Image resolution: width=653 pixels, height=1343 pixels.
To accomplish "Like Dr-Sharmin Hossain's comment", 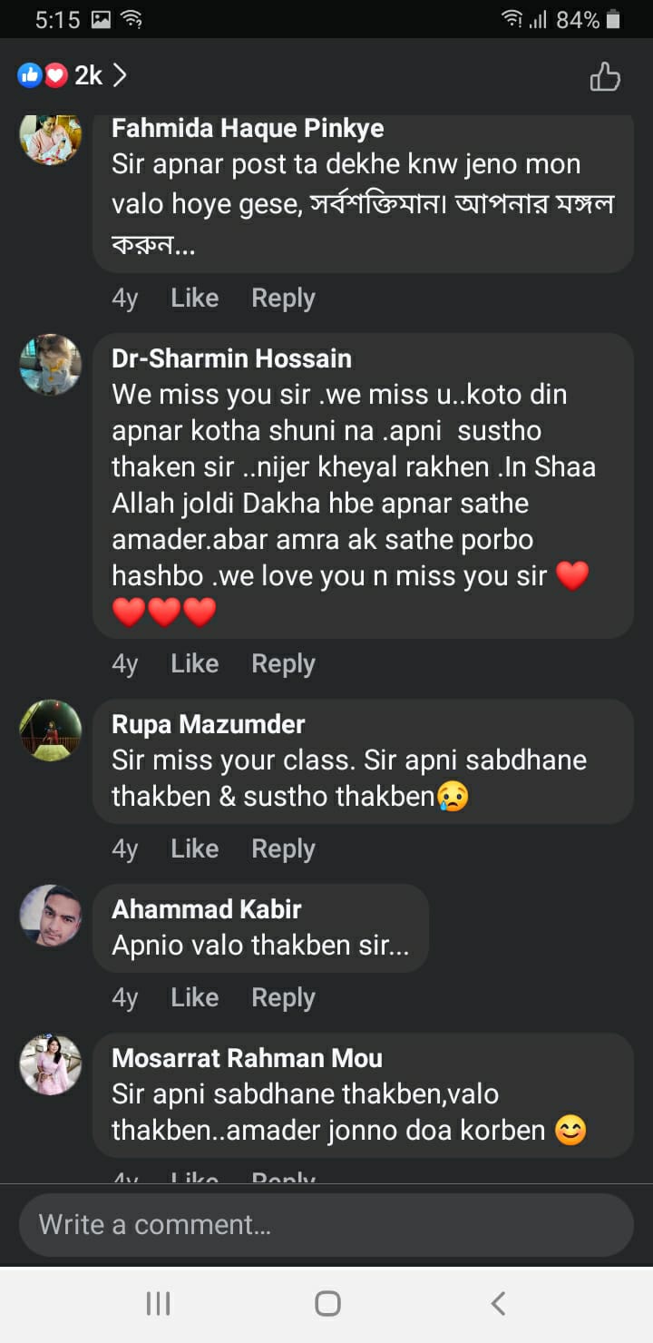I will [x=194, y=663].
